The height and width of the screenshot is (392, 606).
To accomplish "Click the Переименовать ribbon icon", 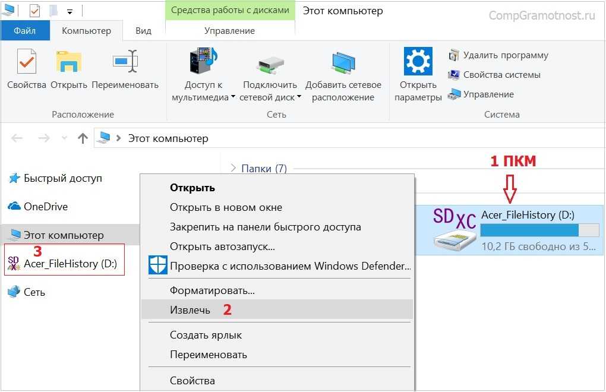I will click(x=125, y=62).
